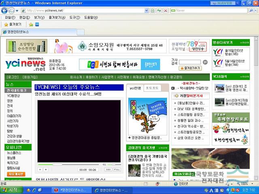
Task: Click the 조양향당 순수천연향 banner
Action: 27,46
